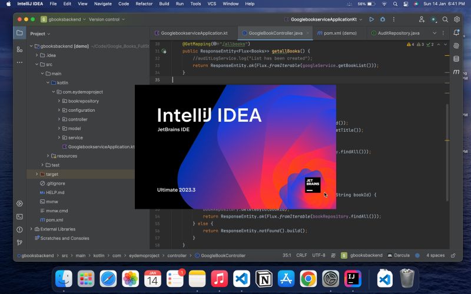
Task: Open the Database tool window icon
Action: (456, 59)
